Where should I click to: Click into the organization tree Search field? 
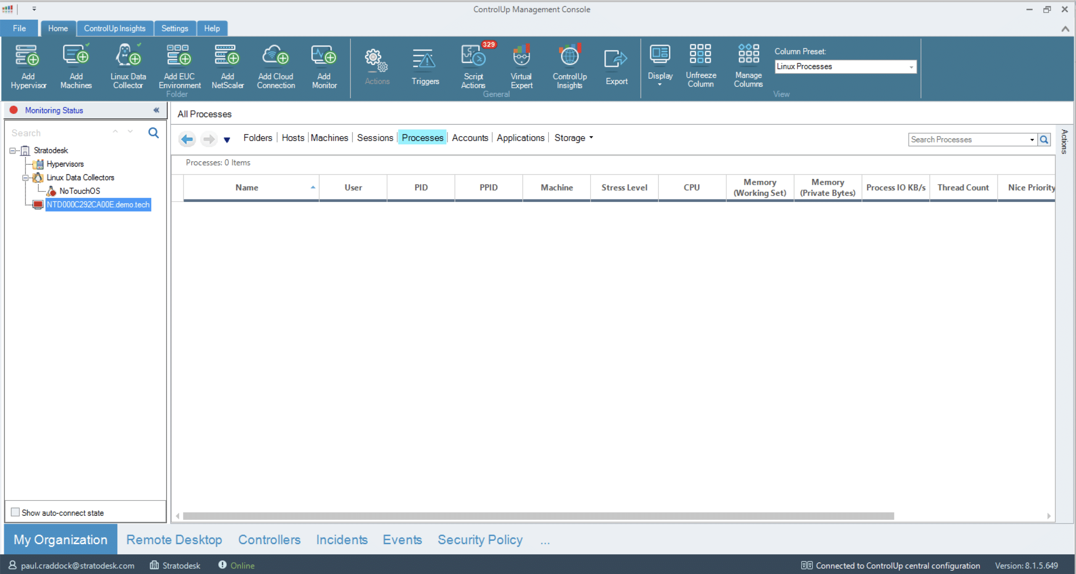click(59, 133)
